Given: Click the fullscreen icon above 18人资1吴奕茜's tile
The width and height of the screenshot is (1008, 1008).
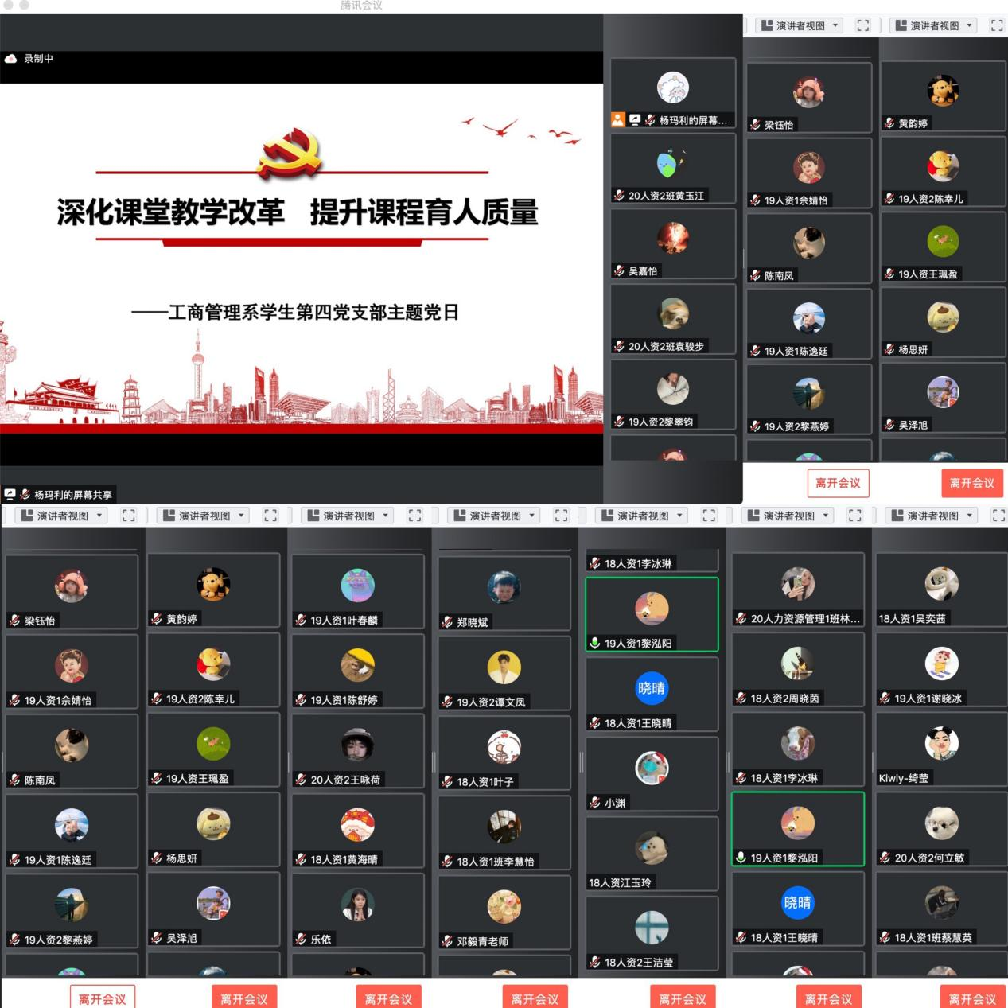Looking at the screenshot, I should pyautogui.click(x=998, y=516).
